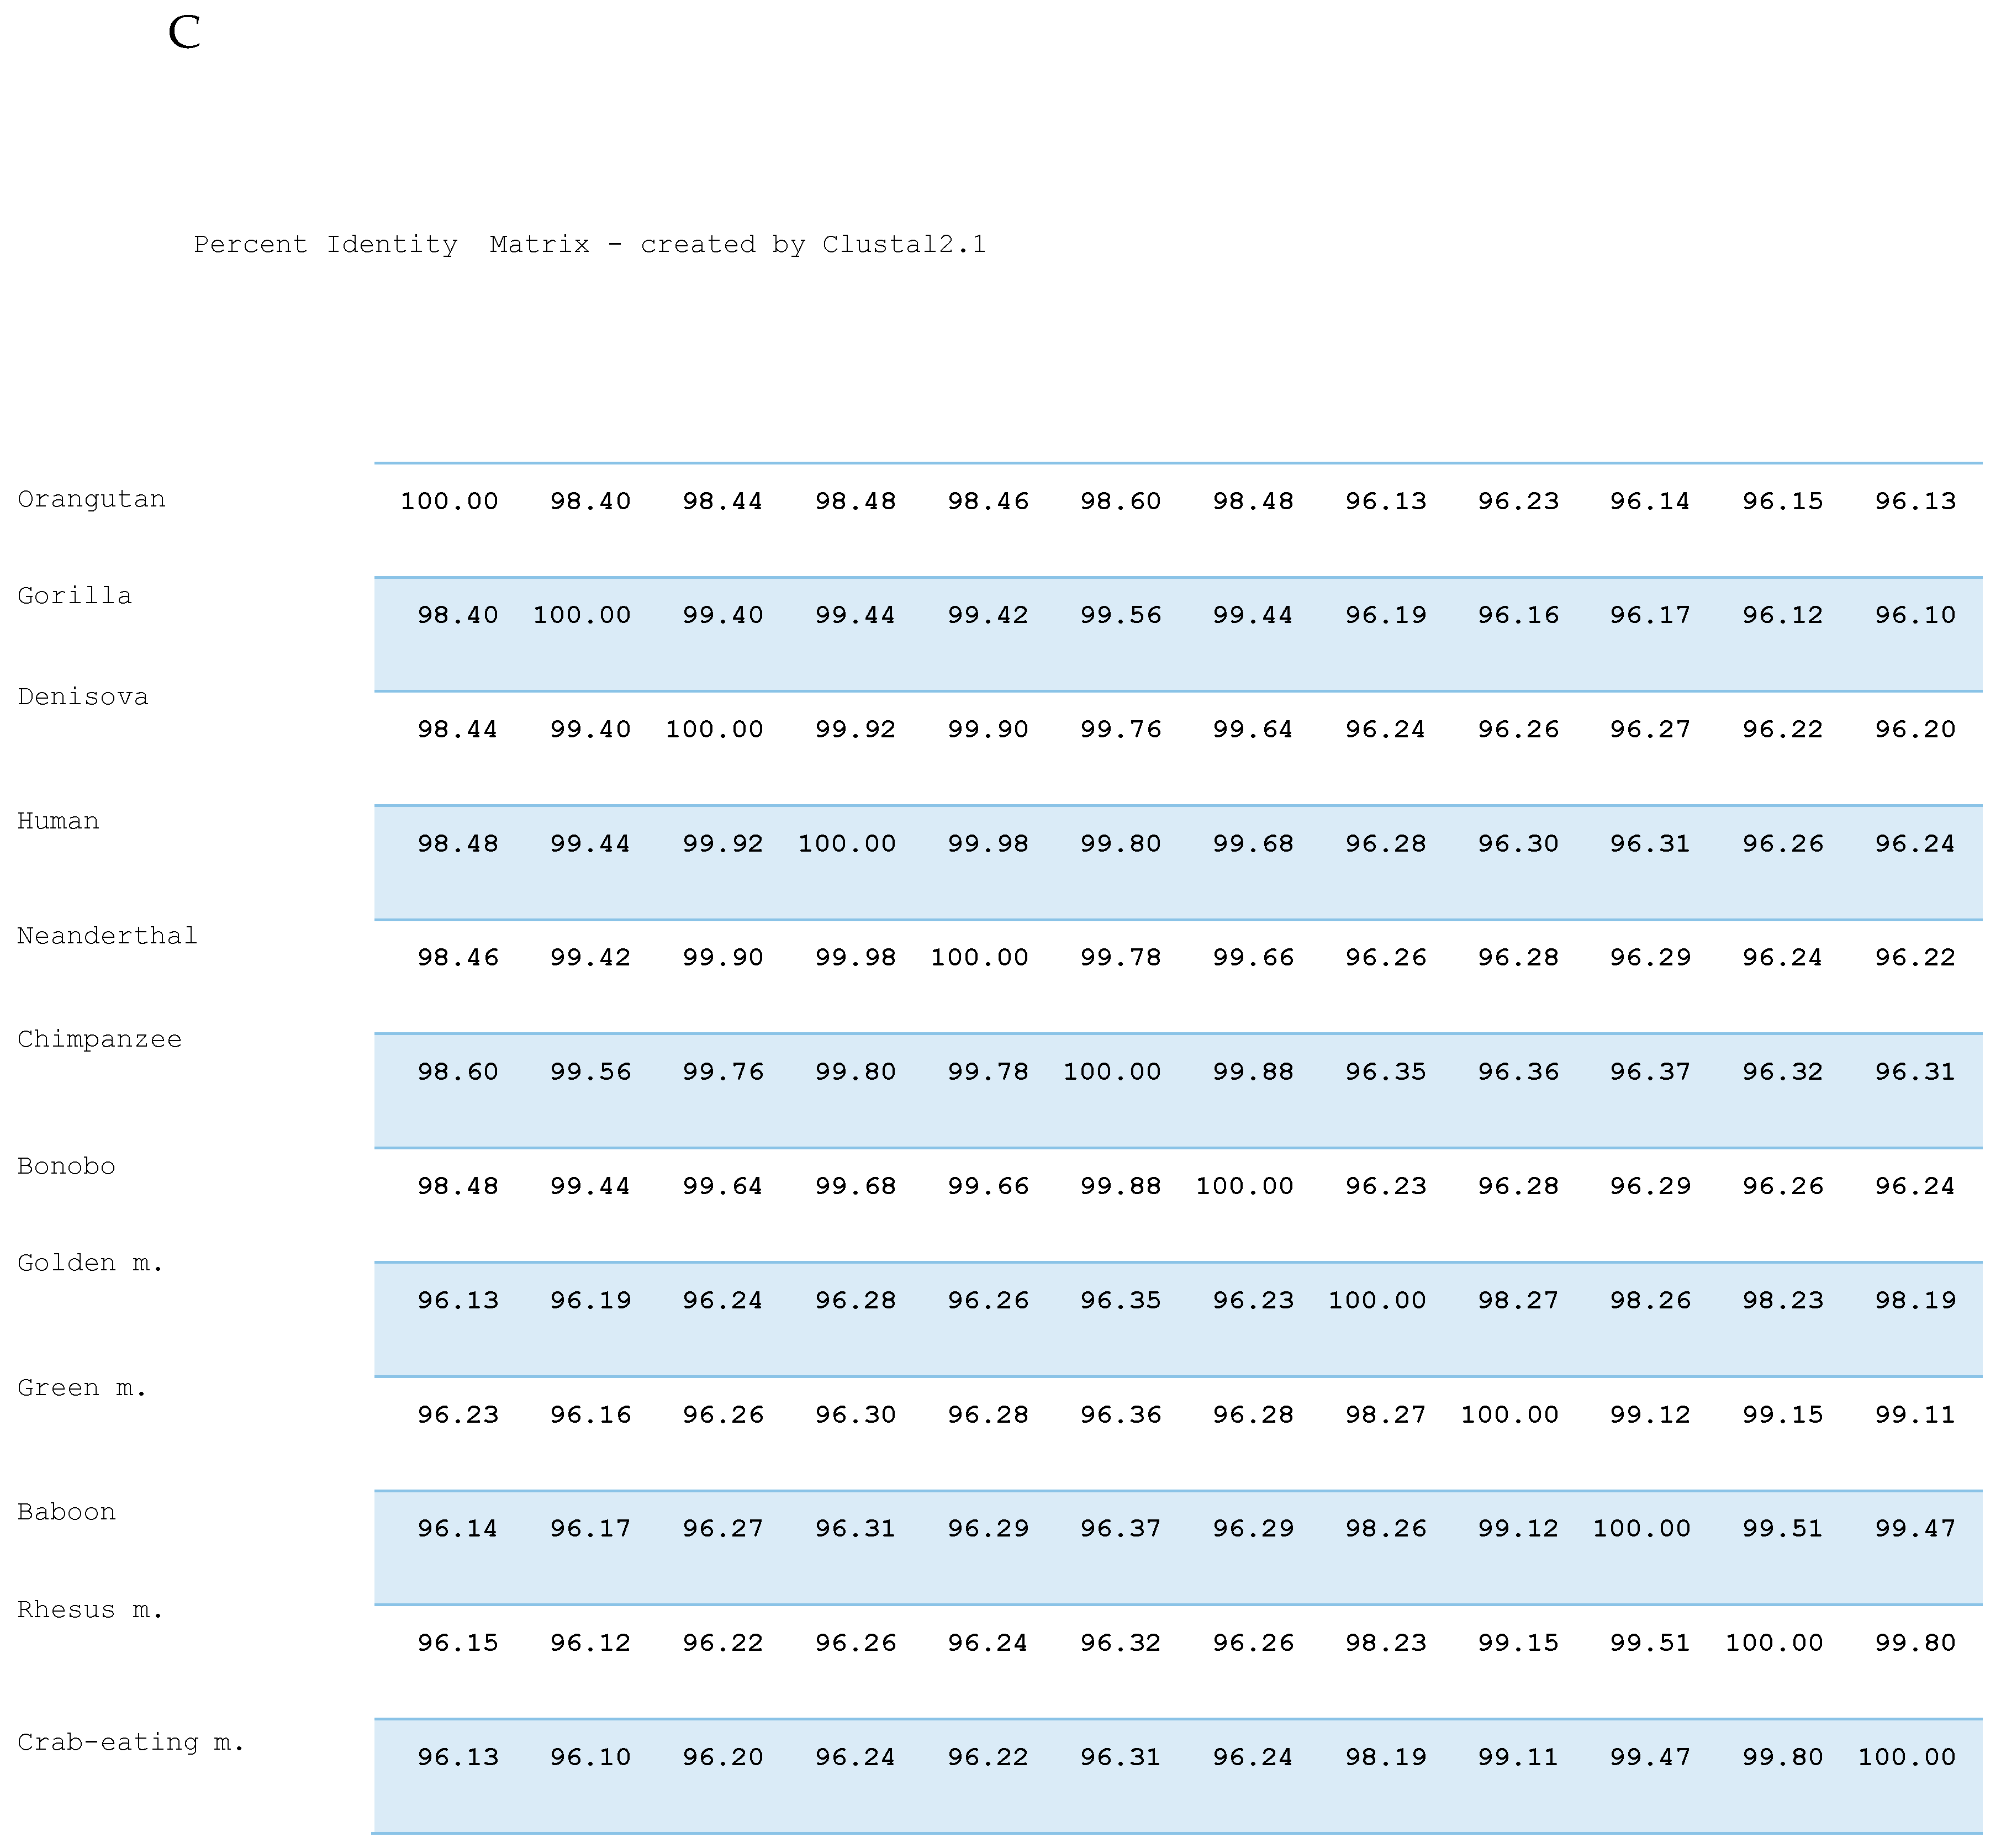2001x1848 pixels.
Task: Click 99.56 value in Gorilla row
Action: coord(1120,615)
